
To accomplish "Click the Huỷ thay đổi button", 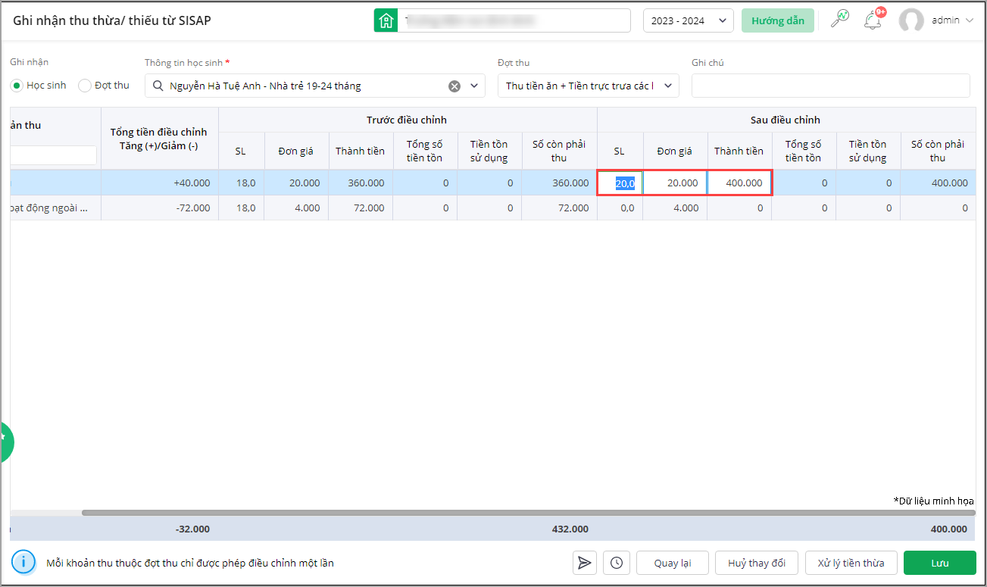I will [x=757, y=563].
